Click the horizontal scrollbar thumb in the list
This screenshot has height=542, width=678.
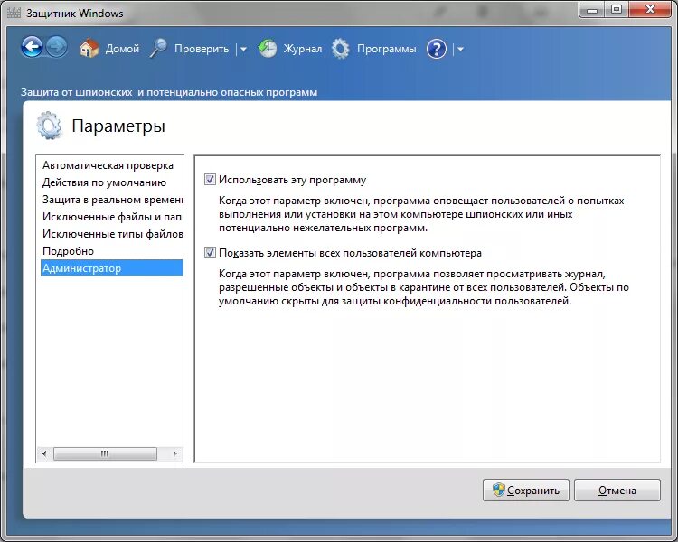(x=105, y=453)
